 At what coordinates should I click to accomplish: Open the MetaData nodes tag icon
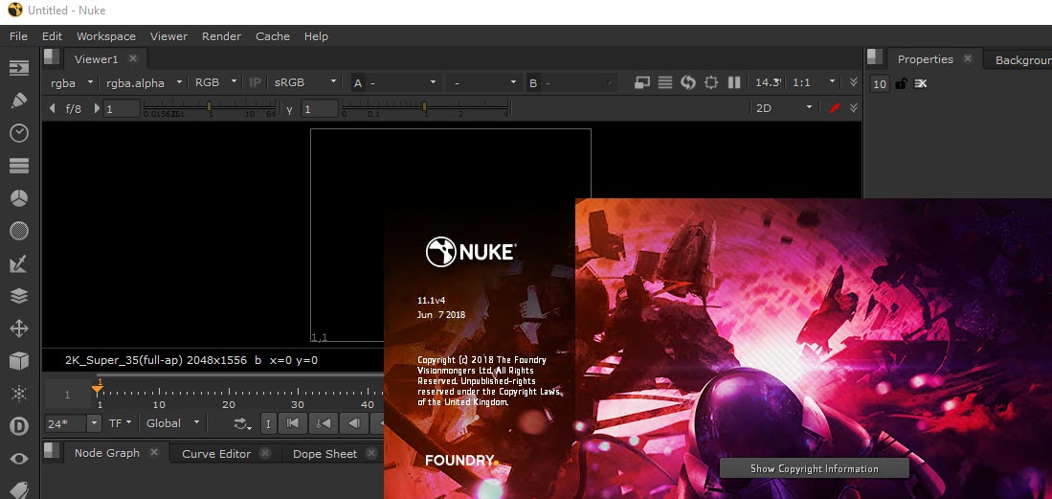point(19,490)
